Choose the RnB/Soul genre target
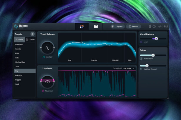The height and width of the screenshot is (120, 181). coord(25,75)
